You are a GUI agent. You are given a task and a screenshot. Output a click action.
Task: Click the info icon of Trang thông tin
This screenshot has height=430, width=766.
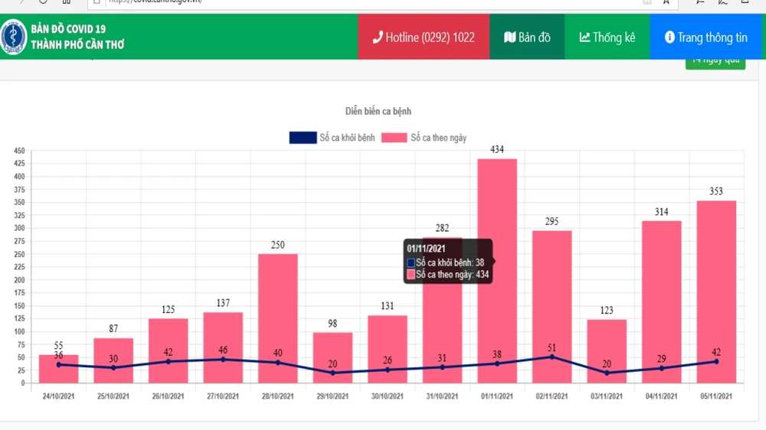tap(669, 37)
